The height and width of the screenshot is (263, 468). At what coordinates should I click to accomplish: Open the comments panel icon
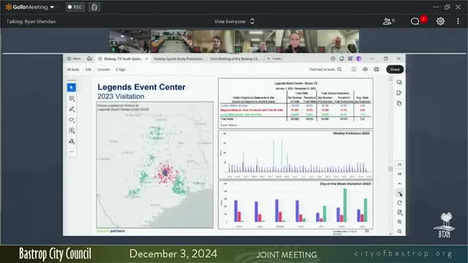399,83
